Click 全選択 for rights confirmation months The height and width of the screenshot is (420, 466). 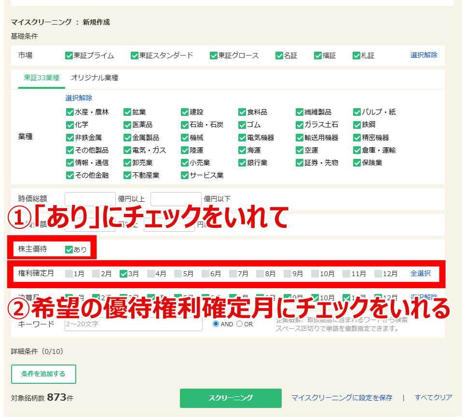tap(420, 273)
